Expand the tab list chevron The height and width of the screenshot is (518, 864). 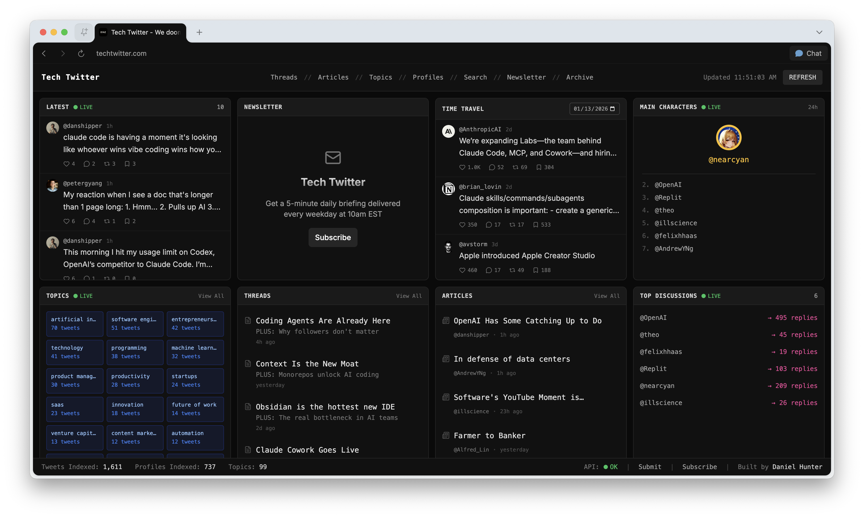[x=819, y=32]
